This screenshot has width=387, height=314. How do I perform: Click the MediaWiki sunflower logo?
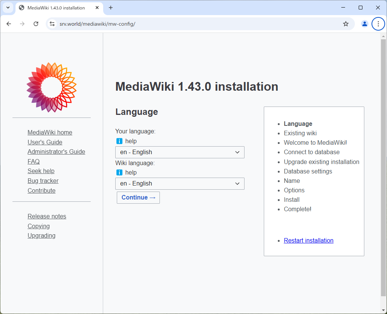click(x=51, y=87)
